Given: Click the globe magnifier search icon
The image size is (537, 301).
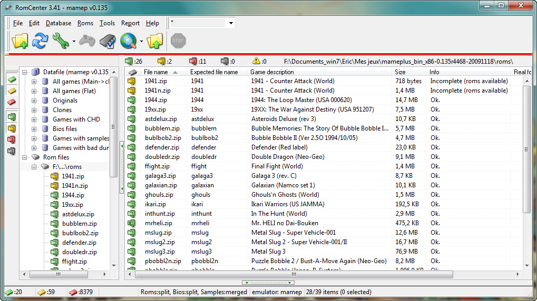Looking at the screenshot, I should click(128, 41).
